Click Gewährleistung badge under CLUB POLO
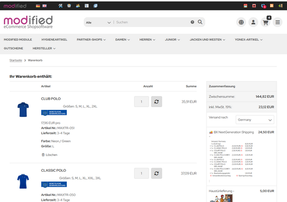 (54, 113)
